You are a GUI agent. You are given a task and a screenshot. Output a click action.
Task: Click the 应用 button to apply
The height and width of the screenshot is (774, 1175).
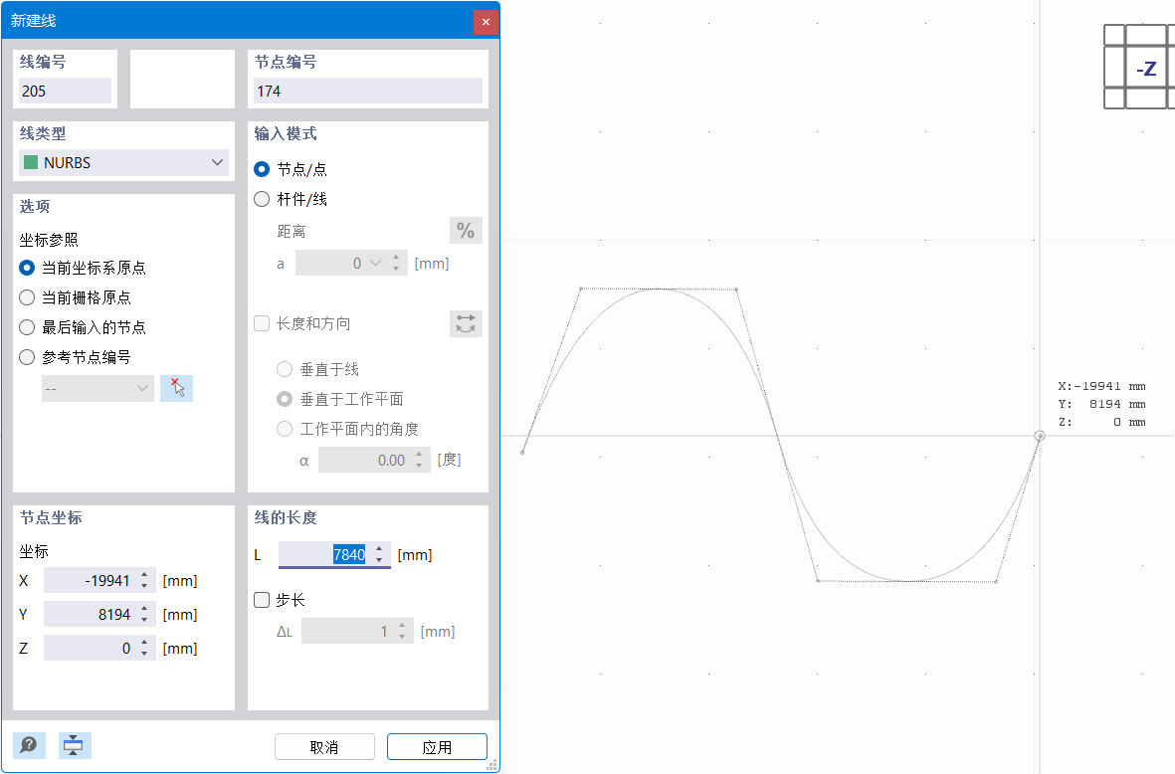437,746
